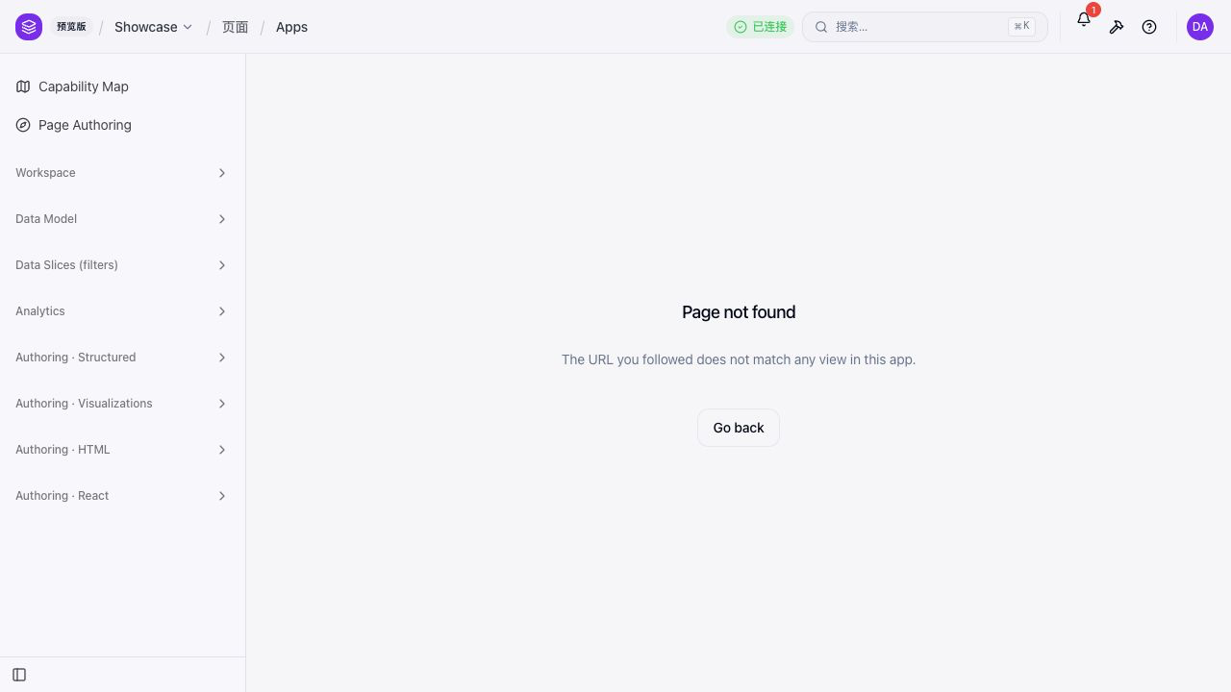1231x692 pixels.
Task: Open the hammer build tools icon
Action: [1117, 27]
